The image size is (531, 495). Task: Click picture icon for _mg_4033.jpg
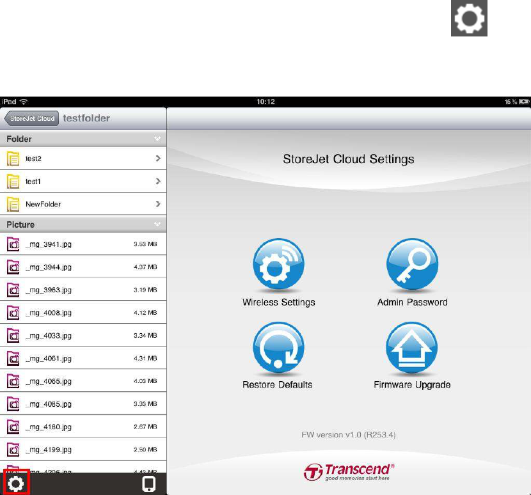point(13,336)
